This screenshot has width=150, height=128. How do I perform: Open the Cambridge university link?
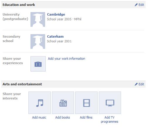(56, 14)
